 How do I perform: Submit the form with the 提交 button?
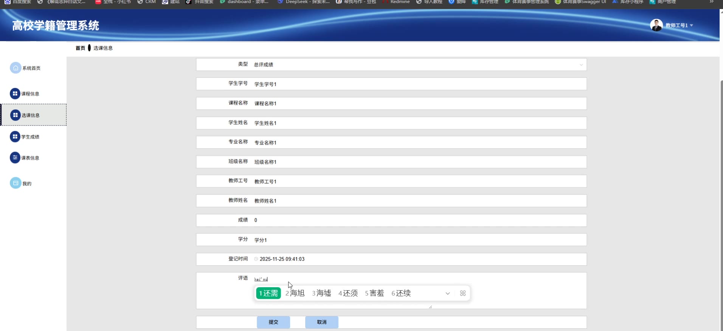tap(273, 322)
